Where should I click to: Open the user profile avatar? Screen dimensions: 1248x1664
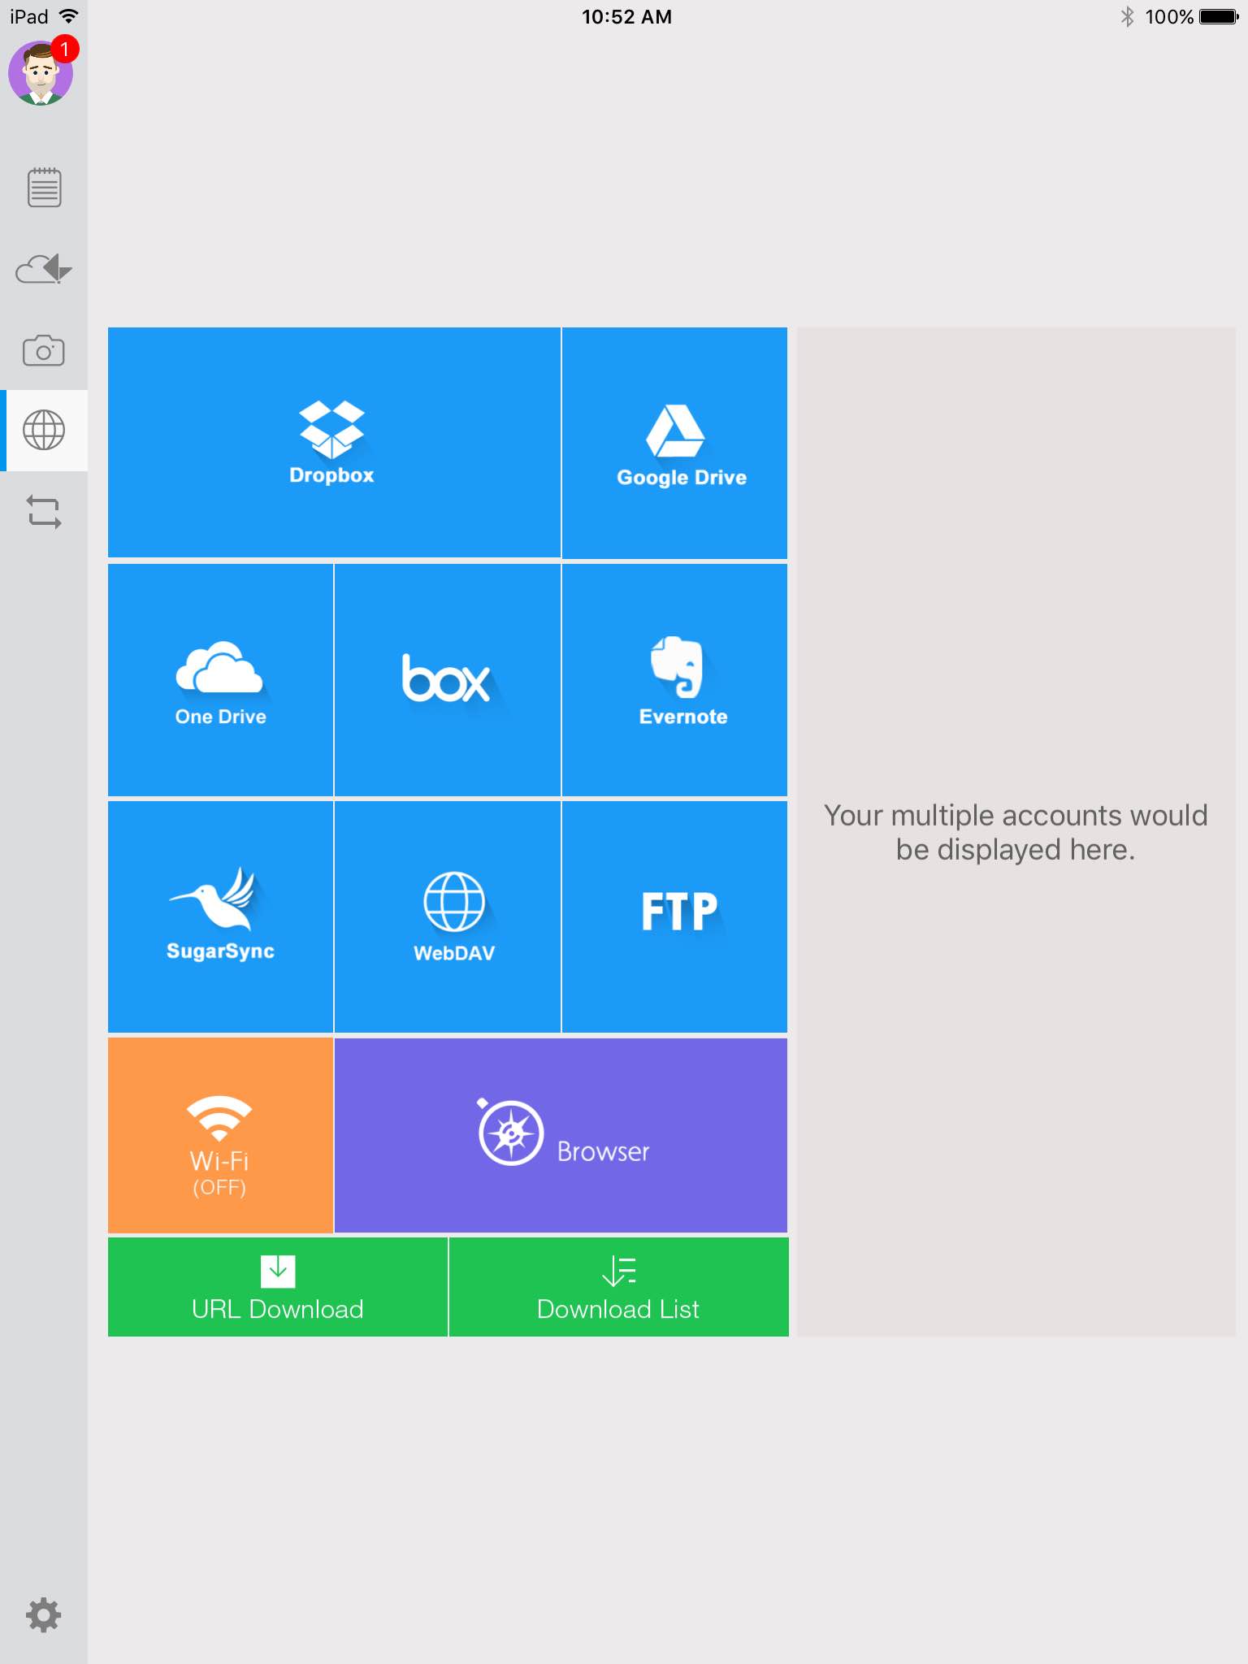point(41,73)
